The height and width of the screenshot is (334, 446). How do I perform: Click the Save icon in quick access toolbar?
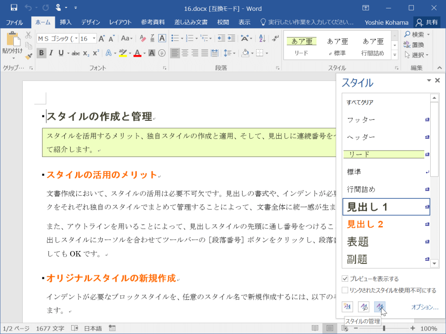click(x=14, y=8)
